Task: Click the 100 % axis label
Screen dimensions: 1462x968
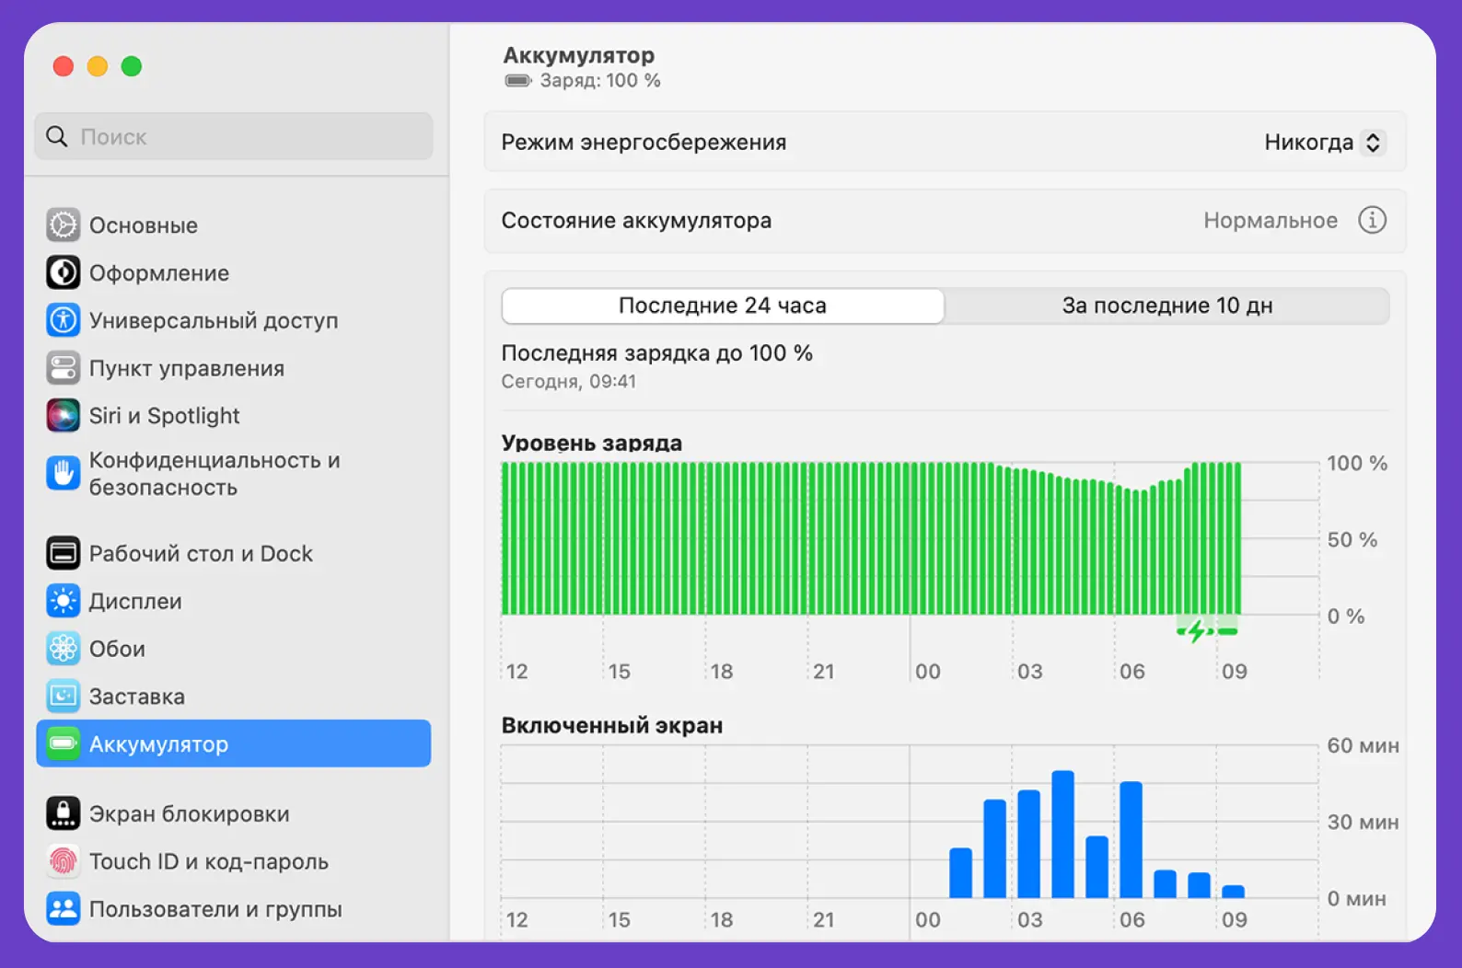Action: [1357, 463]
